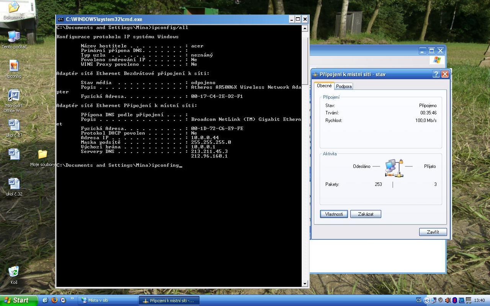Switch to the Podpora tab
Image resolution: width=490 pixels, height=306 pixels.
click(344, 86)
